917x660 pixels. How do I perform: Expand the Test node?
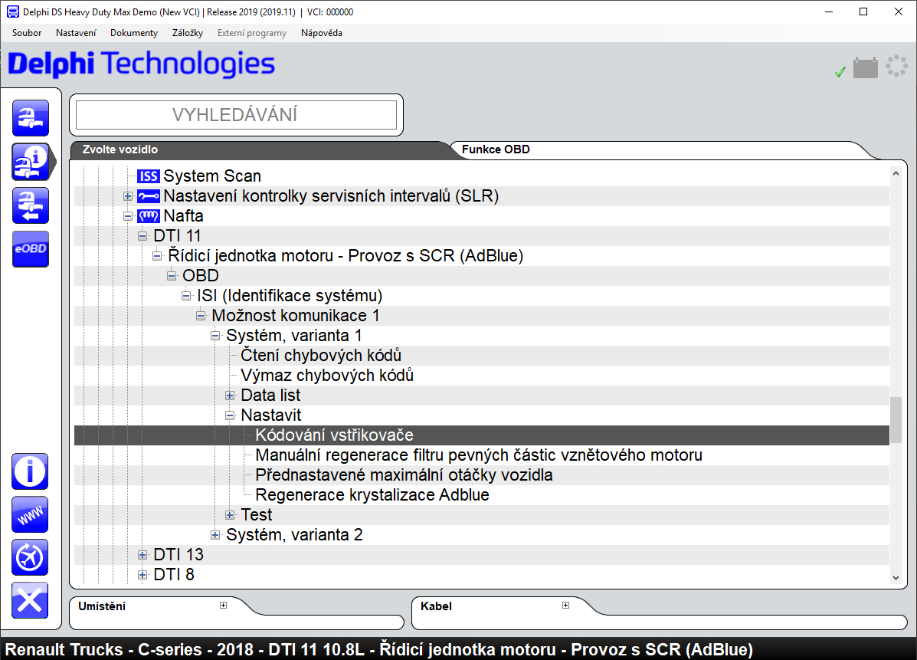click(230, 515)
